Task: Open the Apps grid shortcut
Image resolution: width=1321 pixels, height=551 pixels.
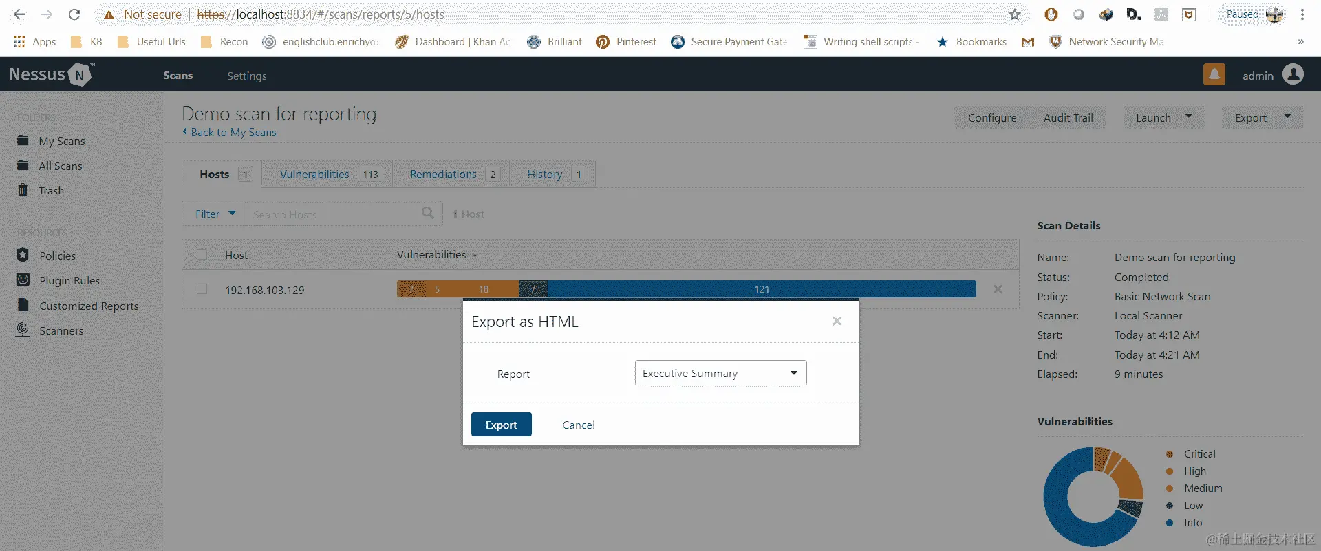Action: pos(34,42)
